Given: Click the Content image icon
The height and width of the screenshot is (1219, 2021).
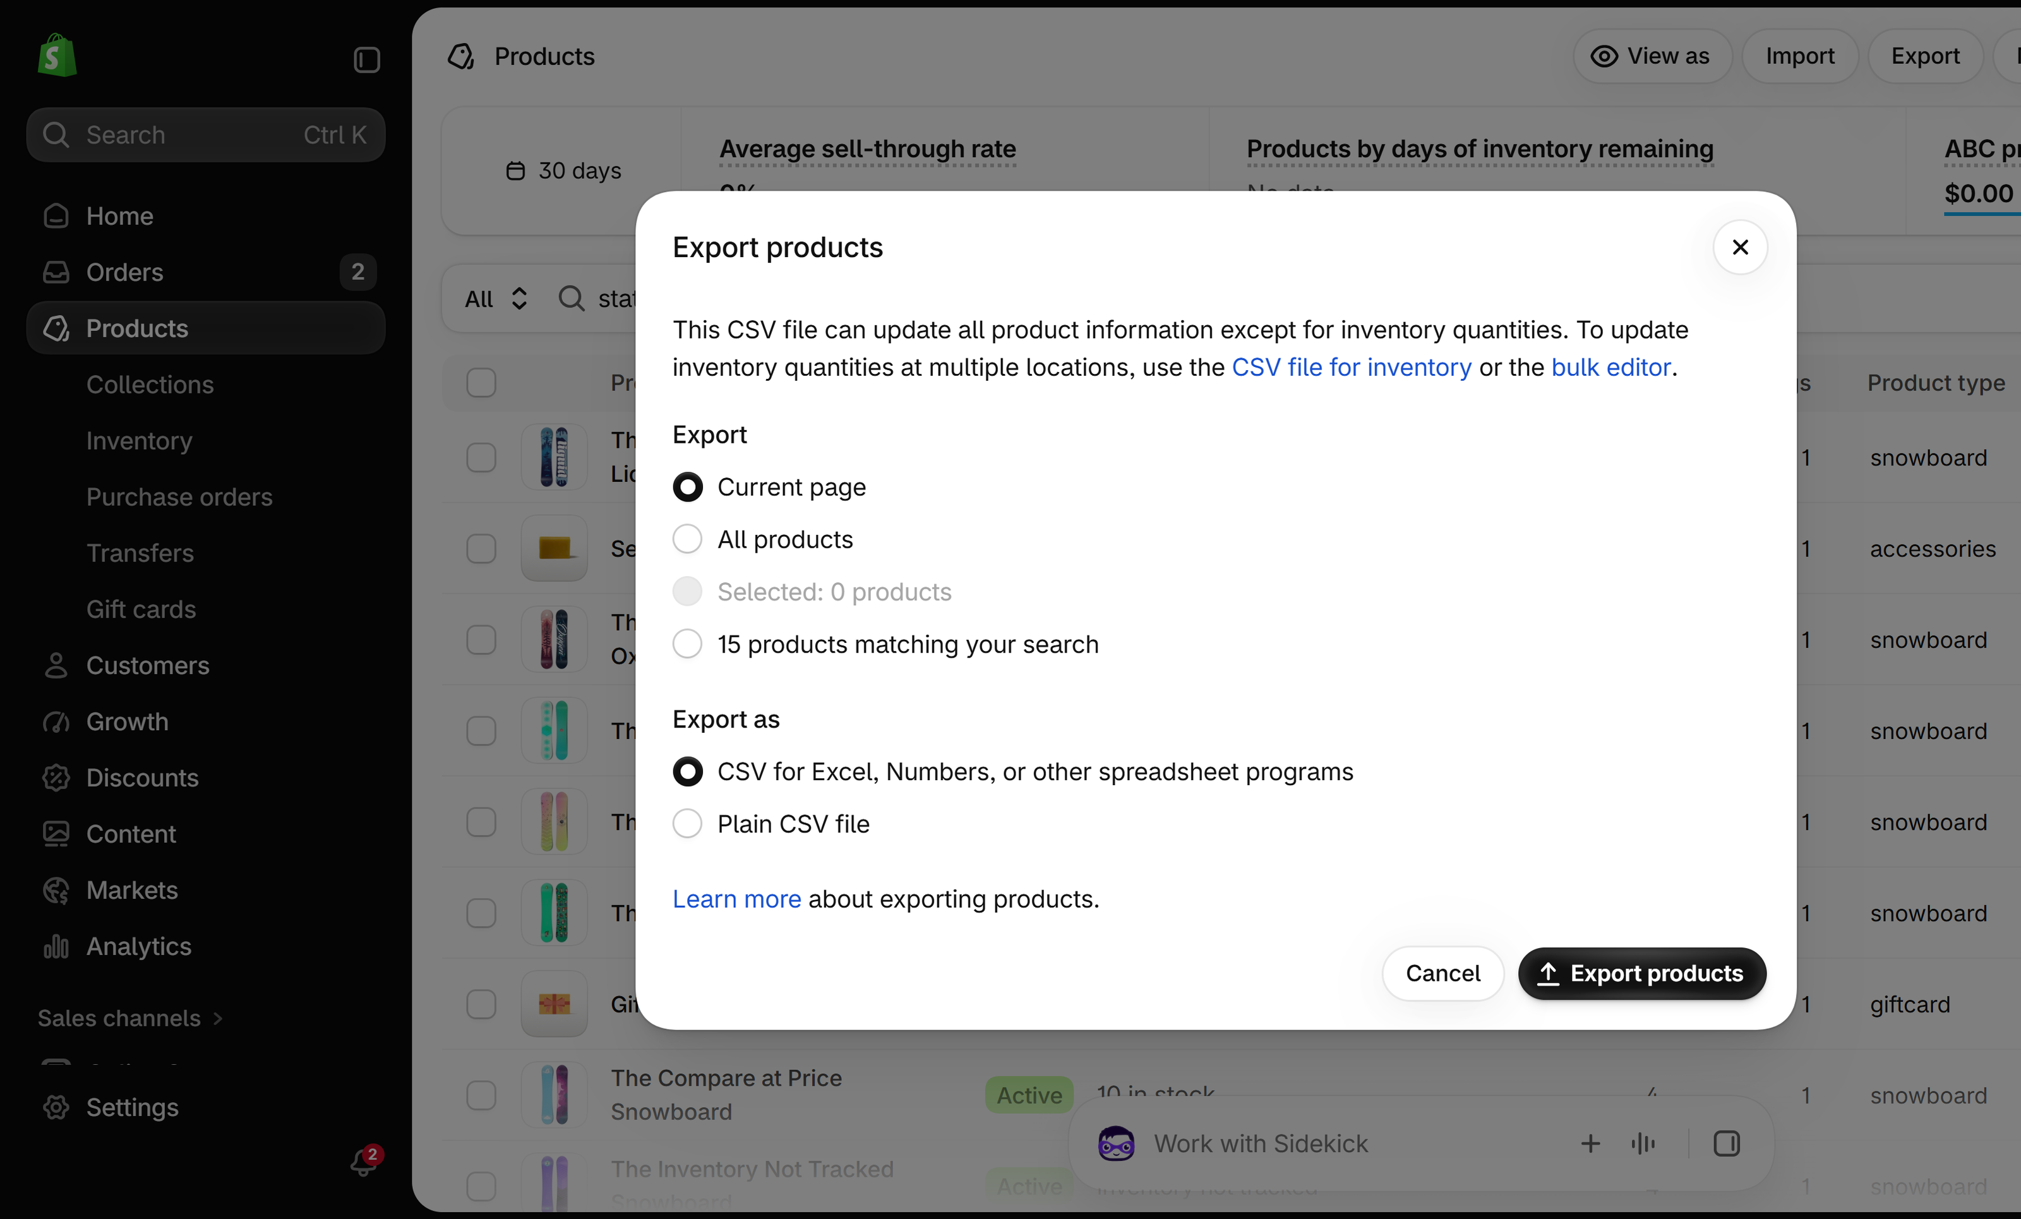Looking at the screenshot, I should [56, 834].
